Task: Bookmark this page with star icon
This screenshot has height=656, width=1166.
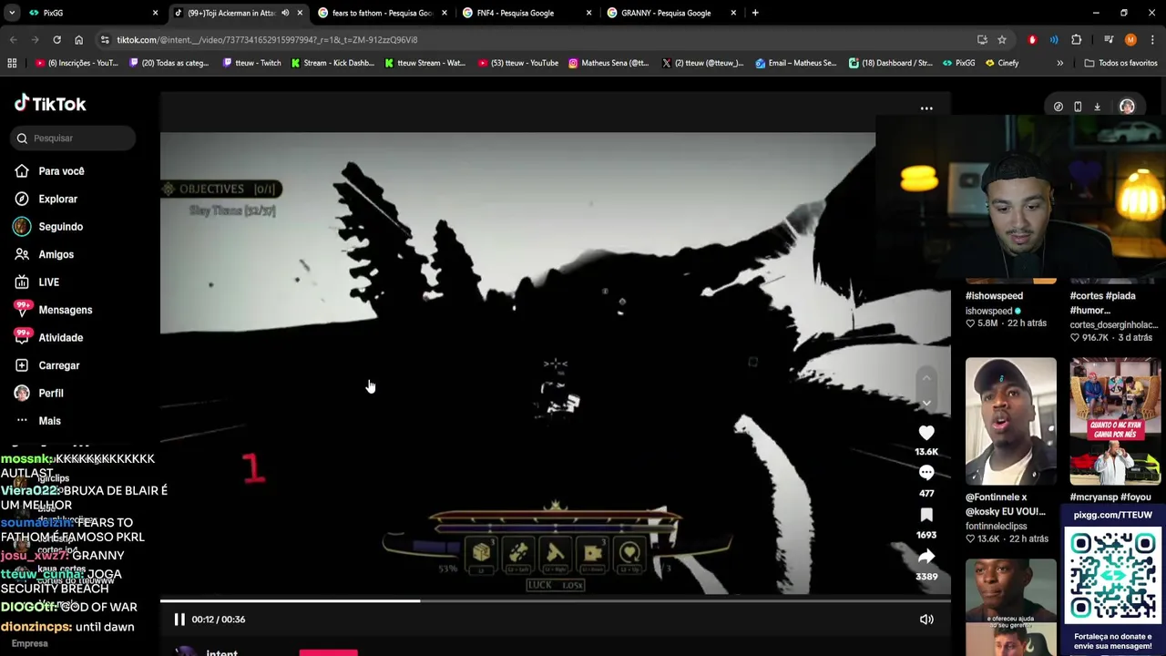Action: tap(1002, 40)
